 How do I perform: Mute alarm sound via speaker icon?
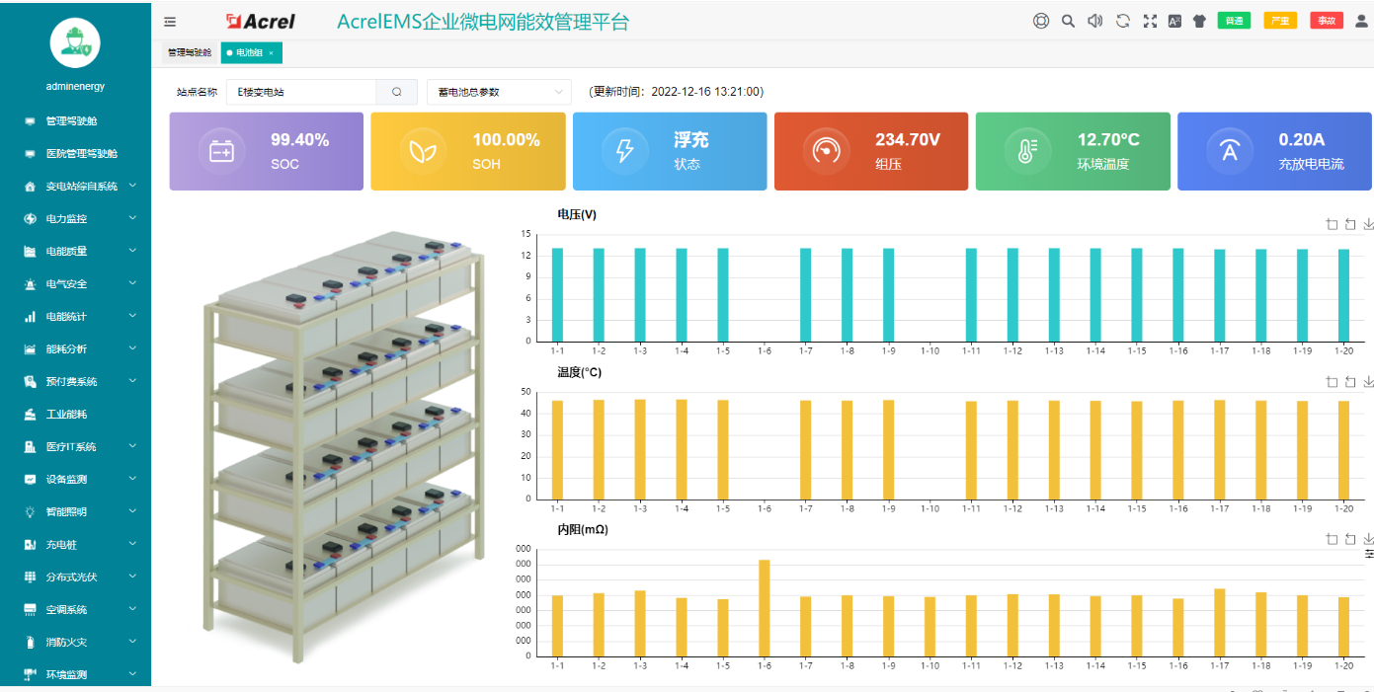1094,21
